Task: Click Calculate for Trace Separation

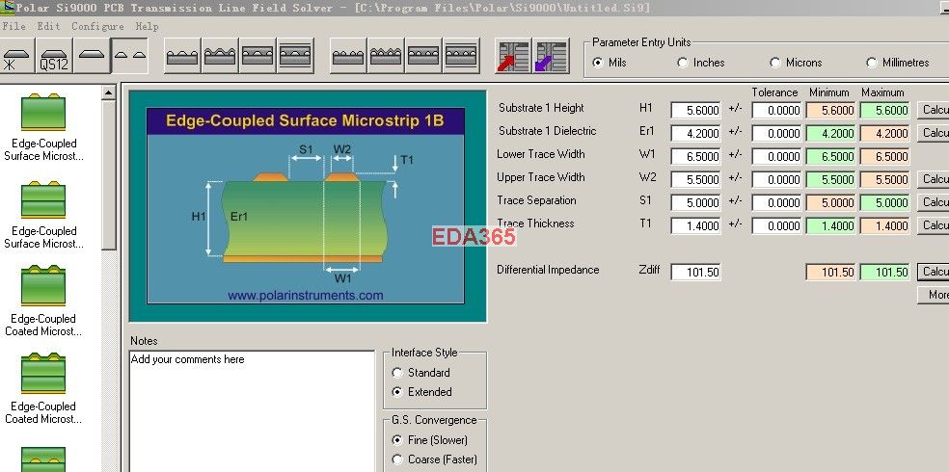Action: point(934,202)
